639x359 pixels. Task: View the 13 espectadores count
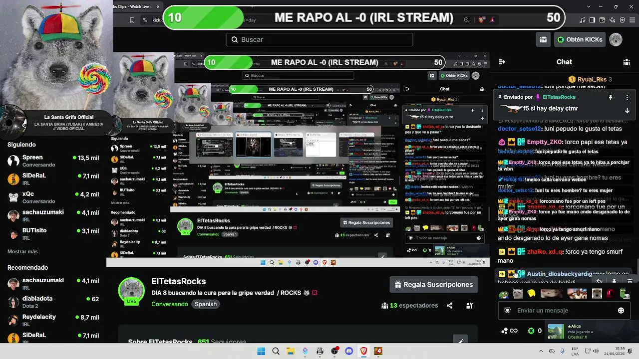point(410,306)
